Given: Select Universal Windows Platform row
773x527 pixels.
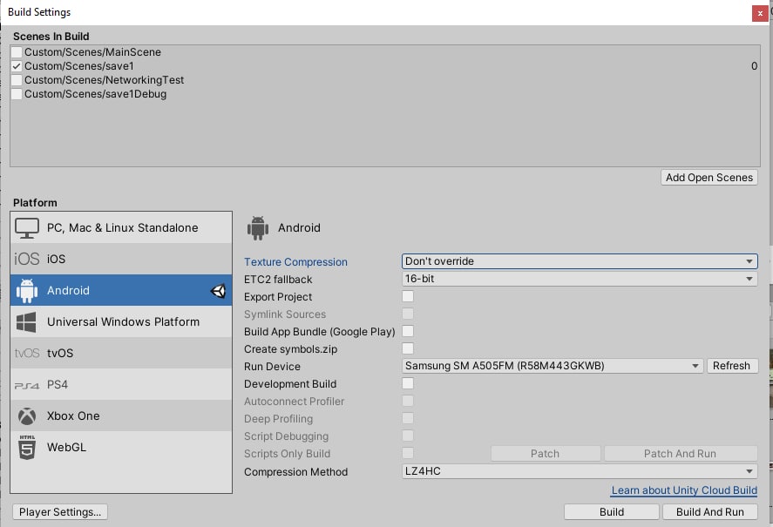Looking at the screenshot, I should click(x=121, y=322).
